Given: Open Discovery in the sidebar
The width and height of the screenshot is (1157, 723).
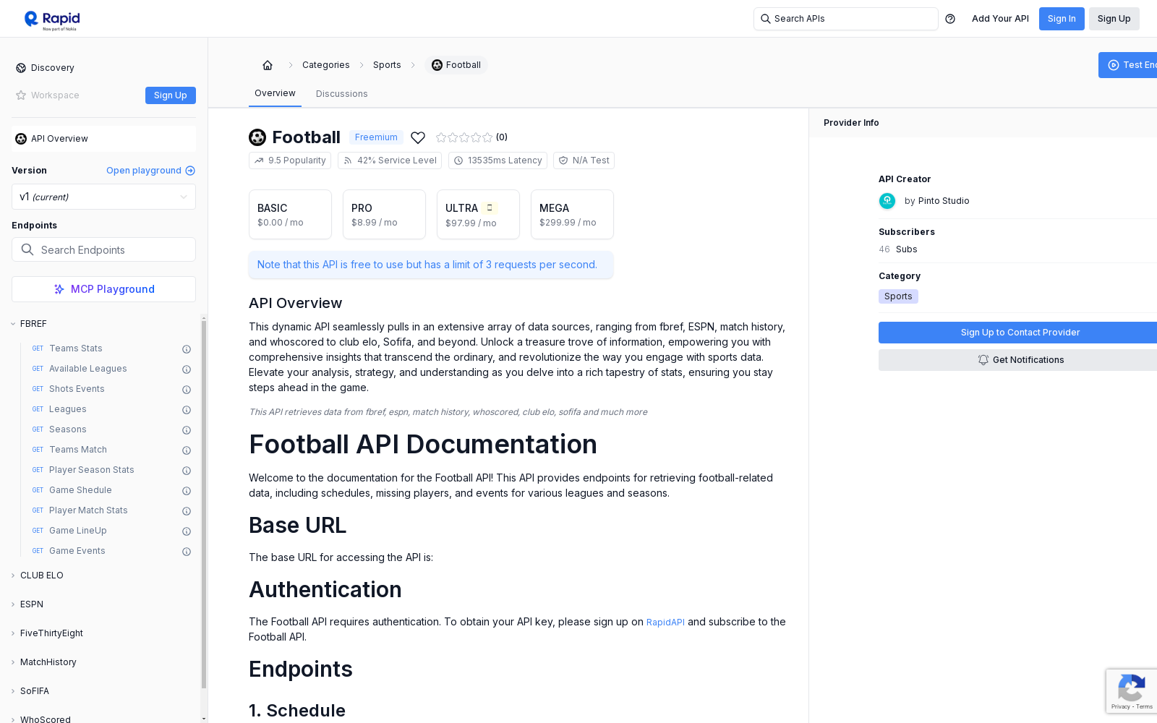Looking at the screenshot, I should (53, 68).
